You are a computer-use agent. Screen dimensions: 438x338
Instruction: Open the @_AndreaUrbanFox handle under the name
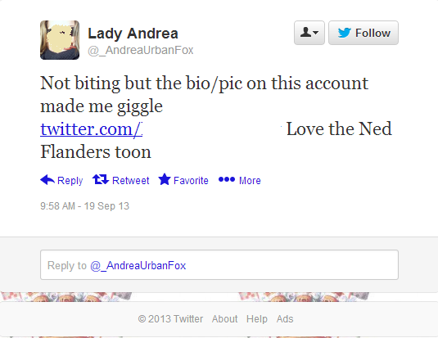141,50
